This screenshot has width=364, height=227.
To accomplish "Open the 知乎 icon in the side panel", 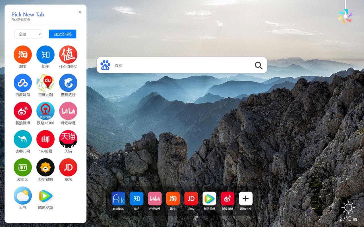I will point(45,54).
